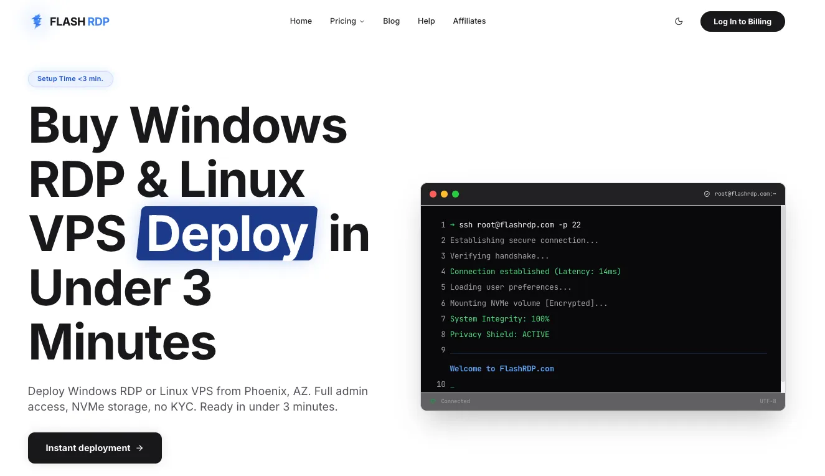Click the Connection established latency line
Viewport: 825px width, 476px height.
pos(535,272)
